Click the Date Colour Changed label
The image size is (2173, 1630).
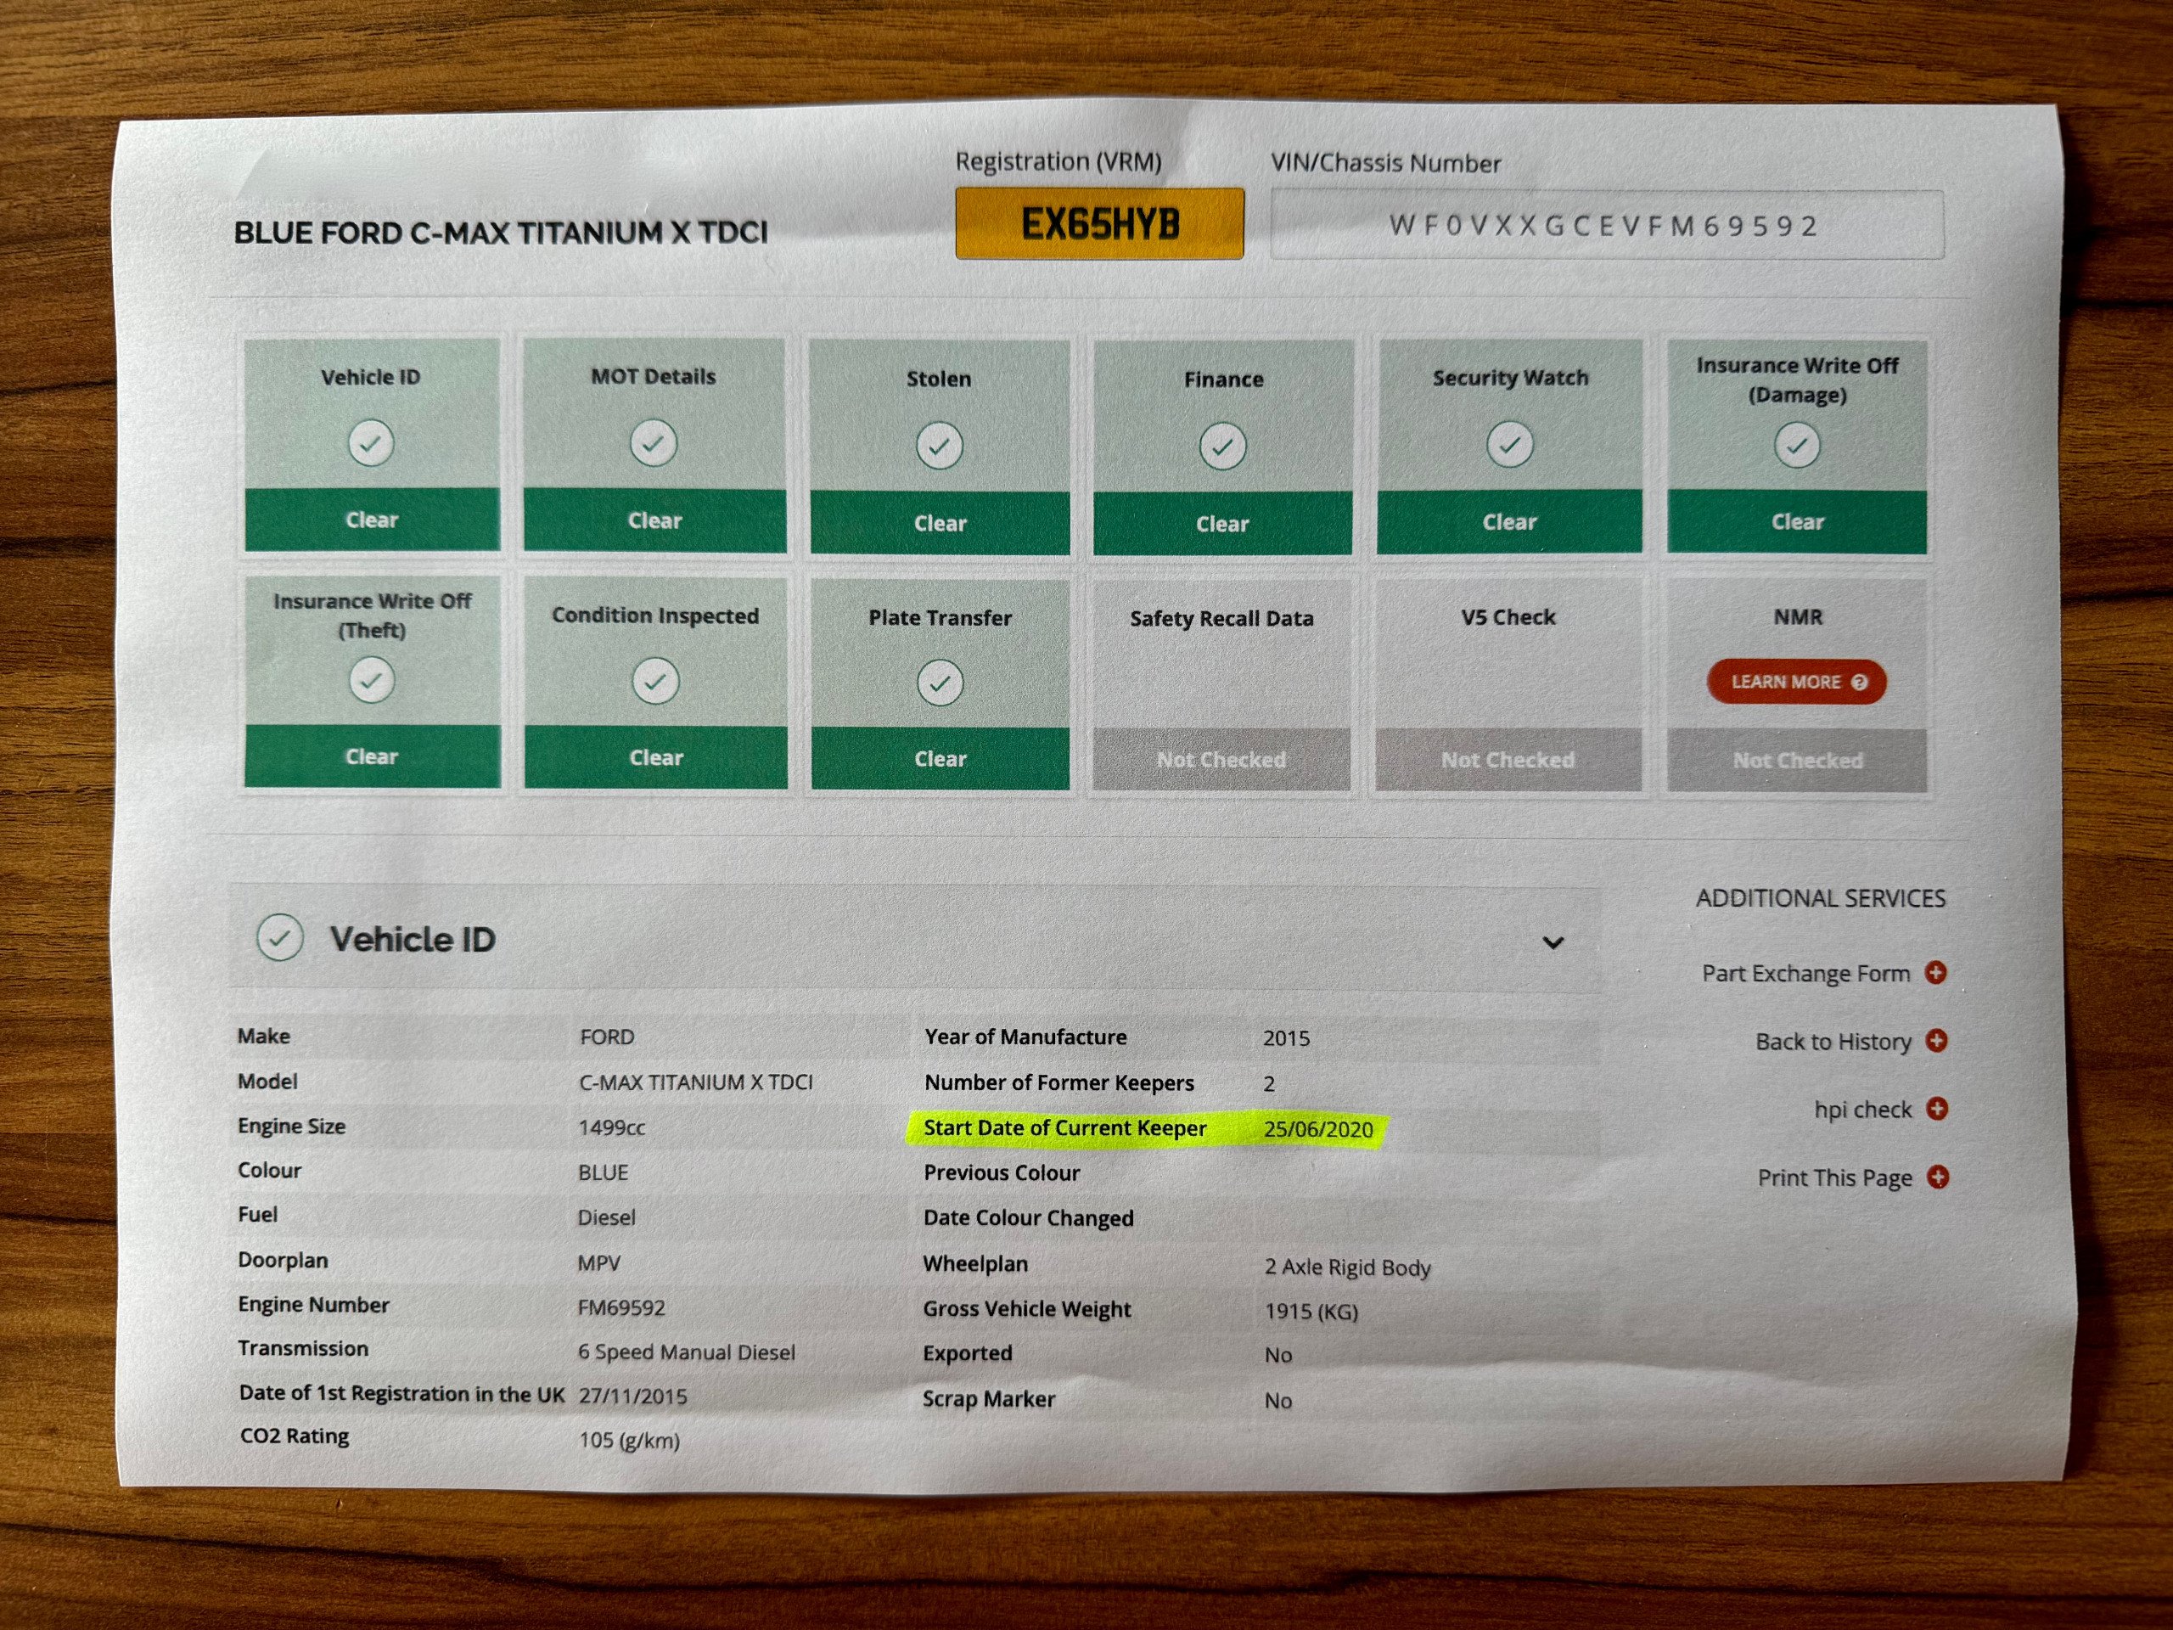click(x=1028, y=1218)
